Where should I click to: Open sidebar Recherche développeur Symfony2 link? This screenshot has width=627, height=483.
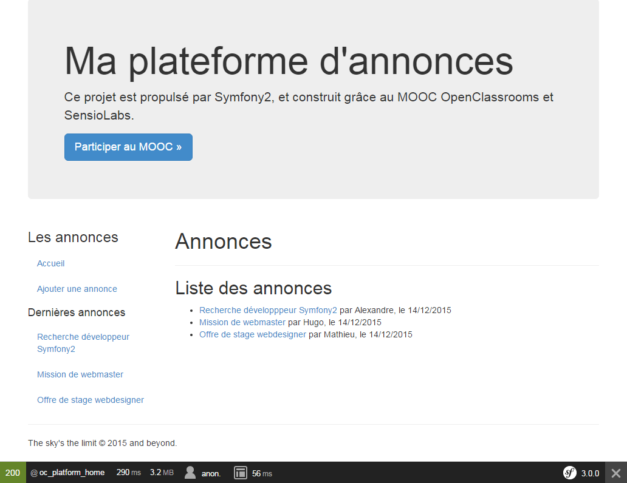tap(83, 343)
